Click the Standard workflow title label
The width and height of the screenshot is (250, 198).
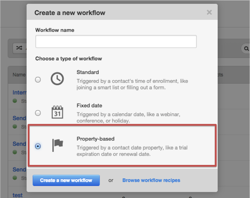coord(87,72)
